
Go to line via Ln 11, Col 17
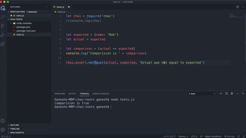[170, 136]
